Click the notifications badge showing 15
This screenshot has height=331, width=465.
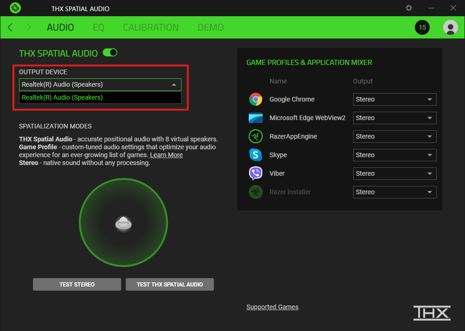point(422,27)
